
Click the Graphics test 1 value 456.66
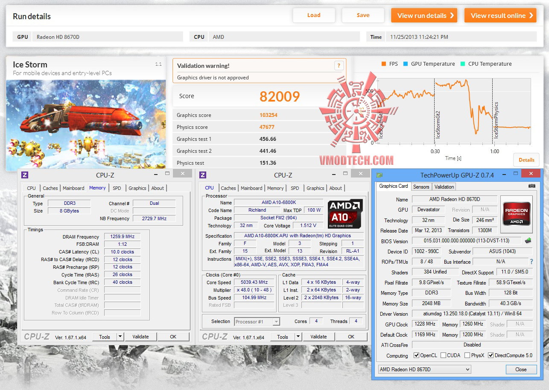(268, 139)
